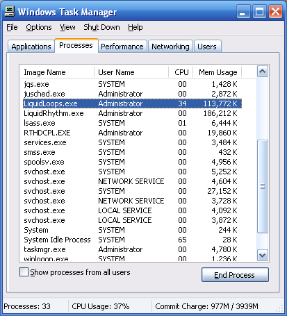Maximize the Task Manager window
Viewport: 287px width, 316px height.
[259, 11]
